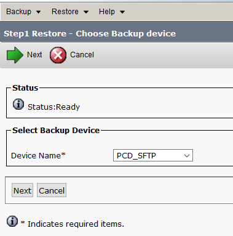The height and width of the screenshot is (236, 233).
Task: Click the arrow next to Restore
Action: click(x=86, y=12)
